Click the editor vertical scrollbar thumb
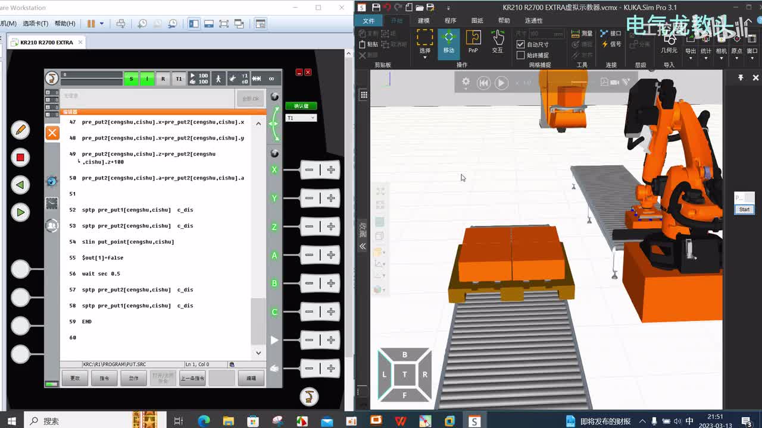 pos(258,321)
